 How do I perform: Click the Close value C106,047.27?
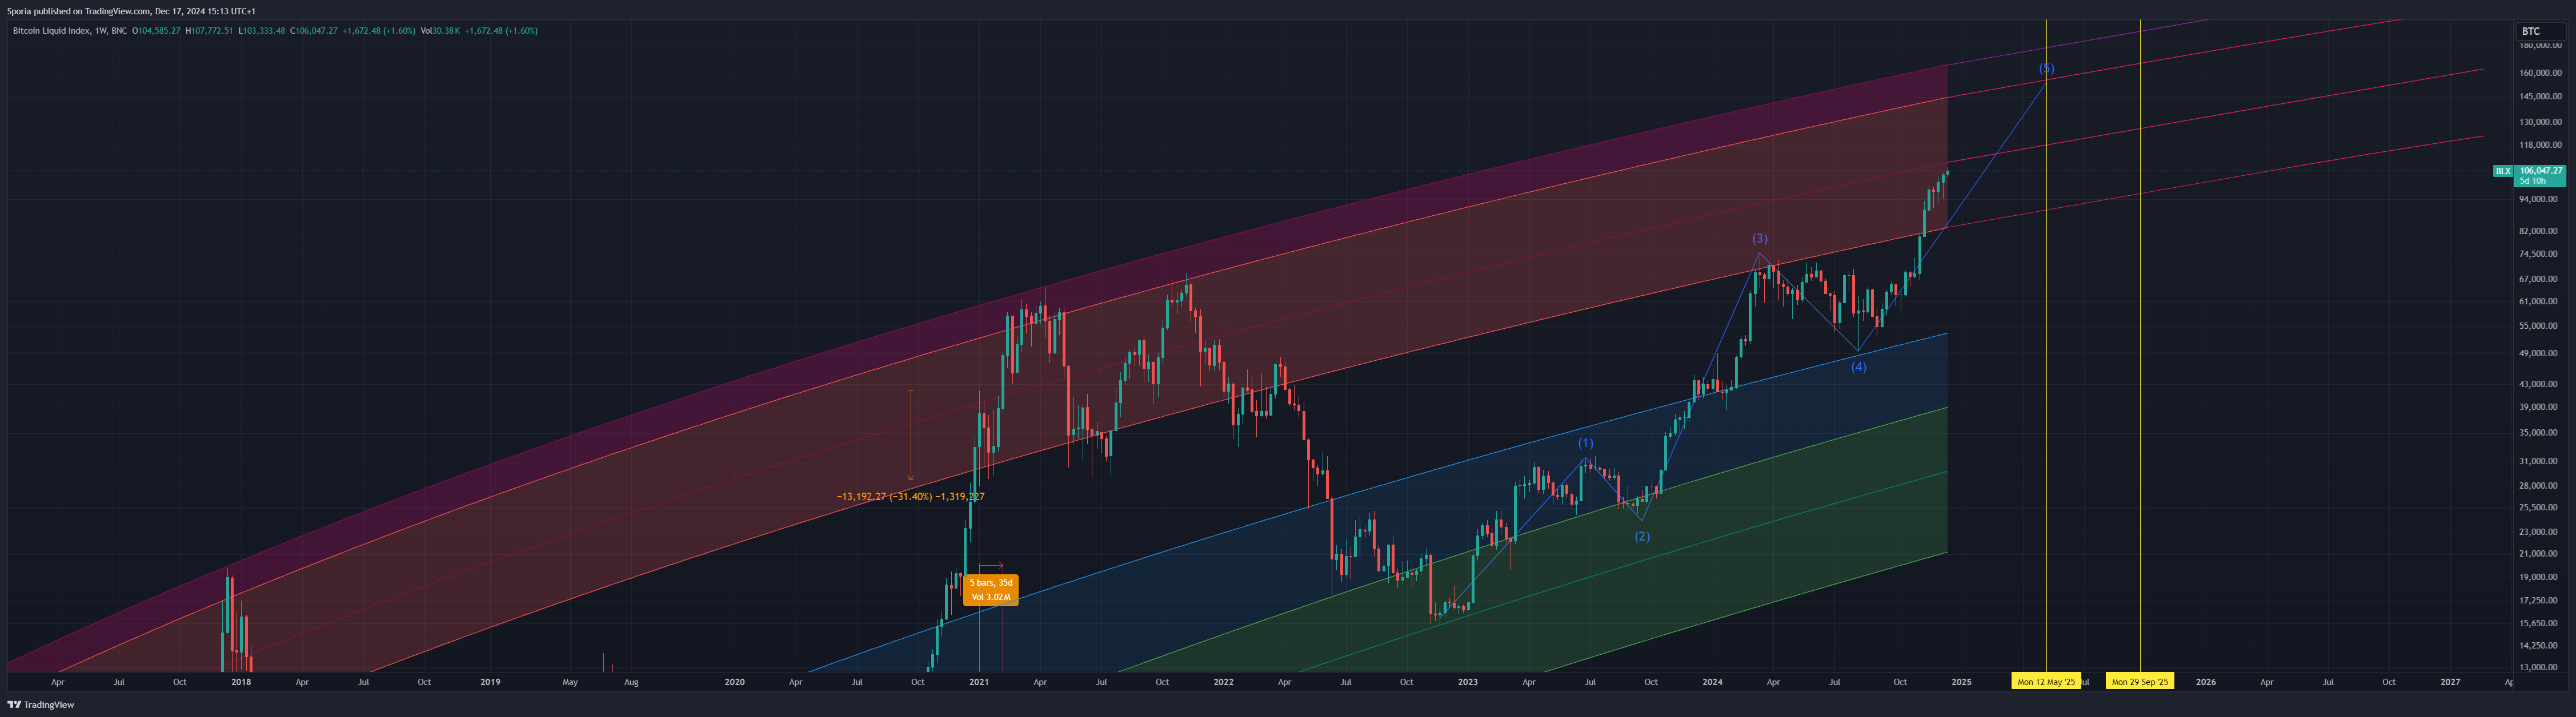314,31
